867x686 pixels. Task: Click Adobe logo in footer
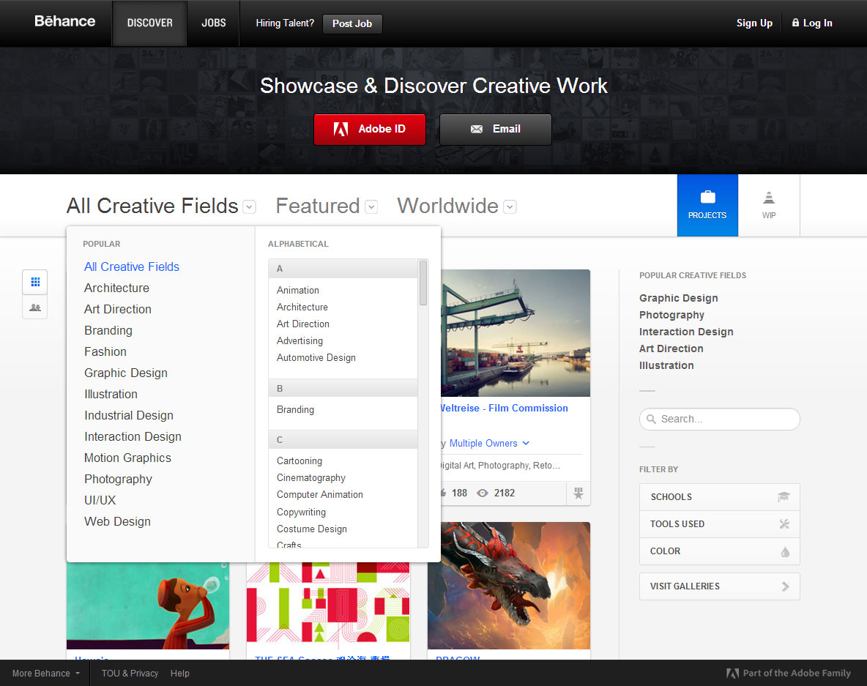[x=733, y=674]
